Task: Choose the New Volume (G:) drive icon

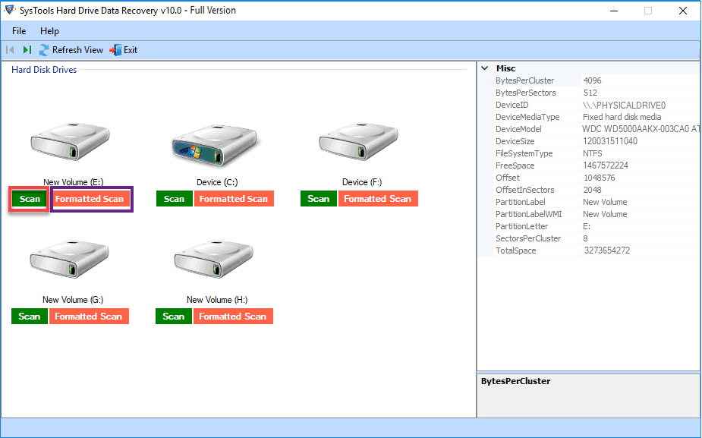Action: (72, 260)
